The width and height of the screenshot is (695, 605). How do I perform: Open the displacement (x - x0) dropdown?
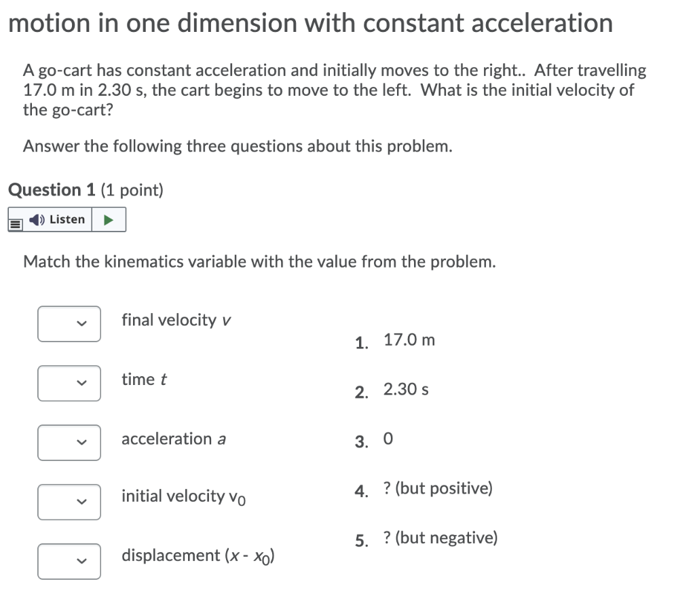(x=69, y=562)
